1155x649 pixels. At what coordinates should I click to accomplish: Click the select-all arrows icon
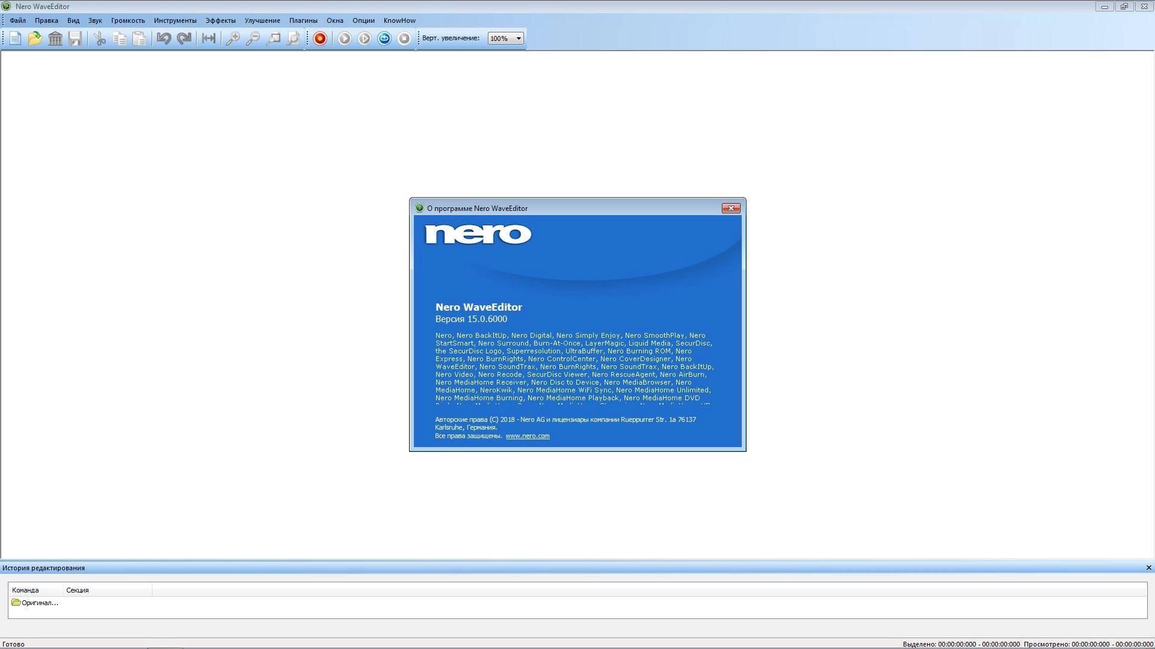coord(209,38)
